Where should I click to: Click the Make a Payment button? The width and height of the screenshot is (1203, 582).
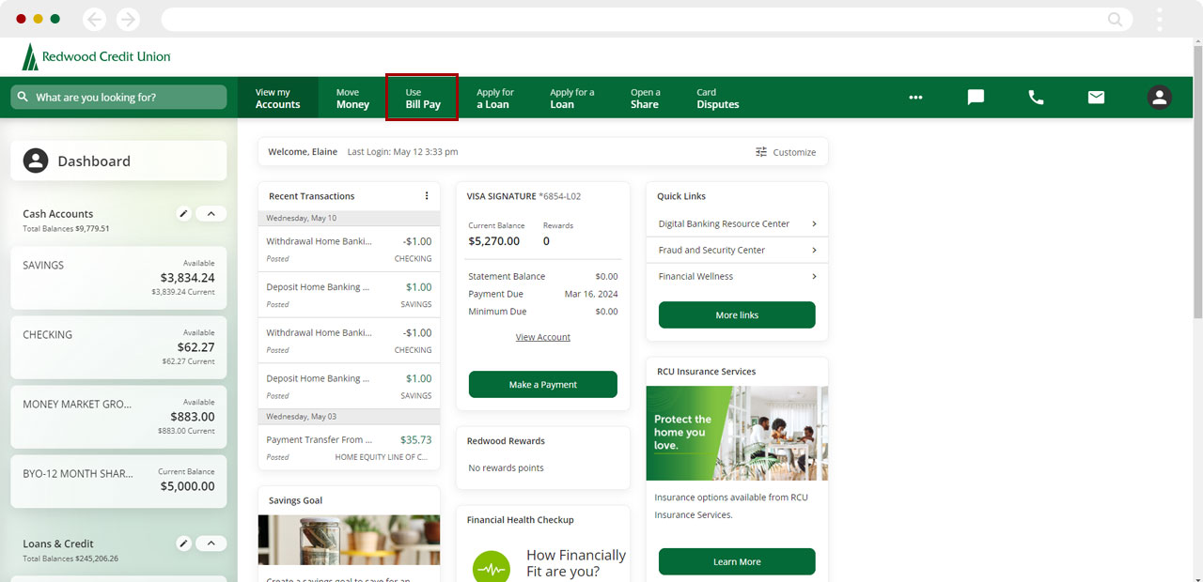[543, 384]
